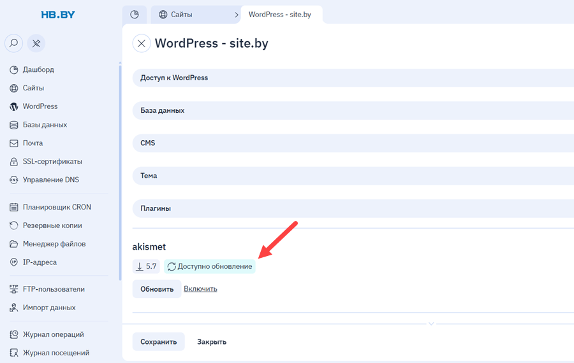Image resolution: width=574 pixels, height=363 pixels.
Task: Open Дашборд in the sidebar menu
Action: click(x=38, y=69)
